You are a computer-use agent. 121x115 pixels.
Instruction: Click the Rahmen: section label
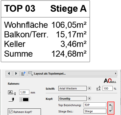click(x=14, y=84)
